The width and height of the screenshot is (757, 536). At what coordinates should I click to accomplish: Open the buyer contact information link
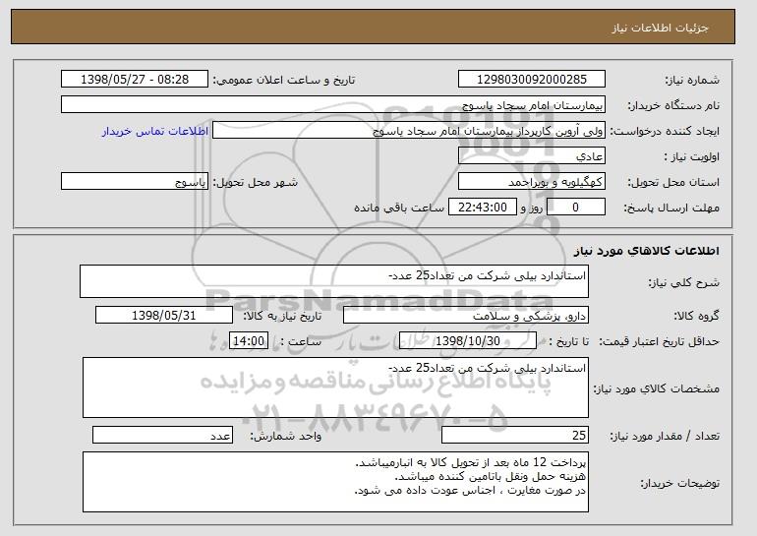click(155, 131)
